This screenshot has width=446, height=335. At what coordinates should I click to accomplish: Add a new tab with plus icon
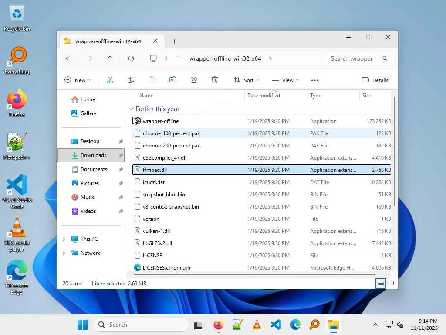[175, 41]
